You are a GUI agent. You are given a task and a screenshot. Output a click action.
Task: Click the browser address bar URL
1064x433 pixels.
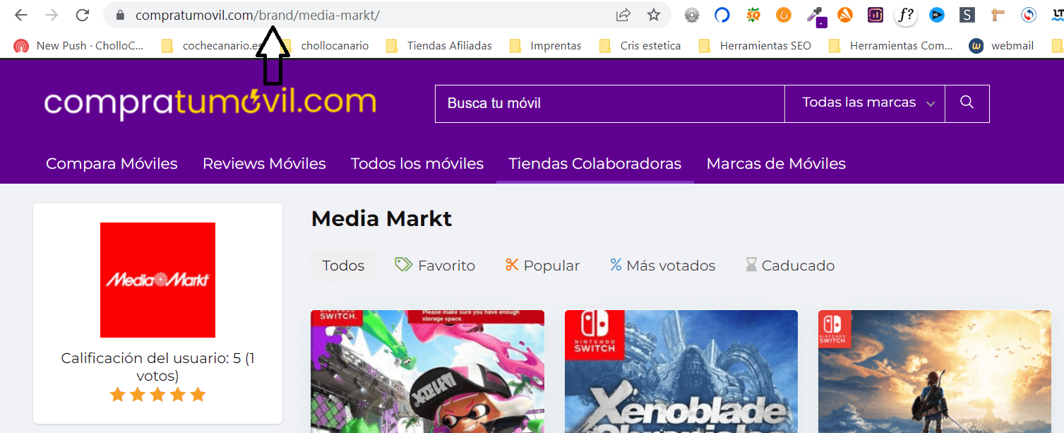tap(258, 15)
